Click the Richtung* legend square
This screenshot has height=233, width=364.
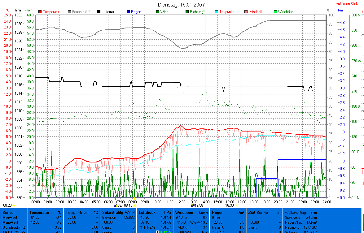187,12
